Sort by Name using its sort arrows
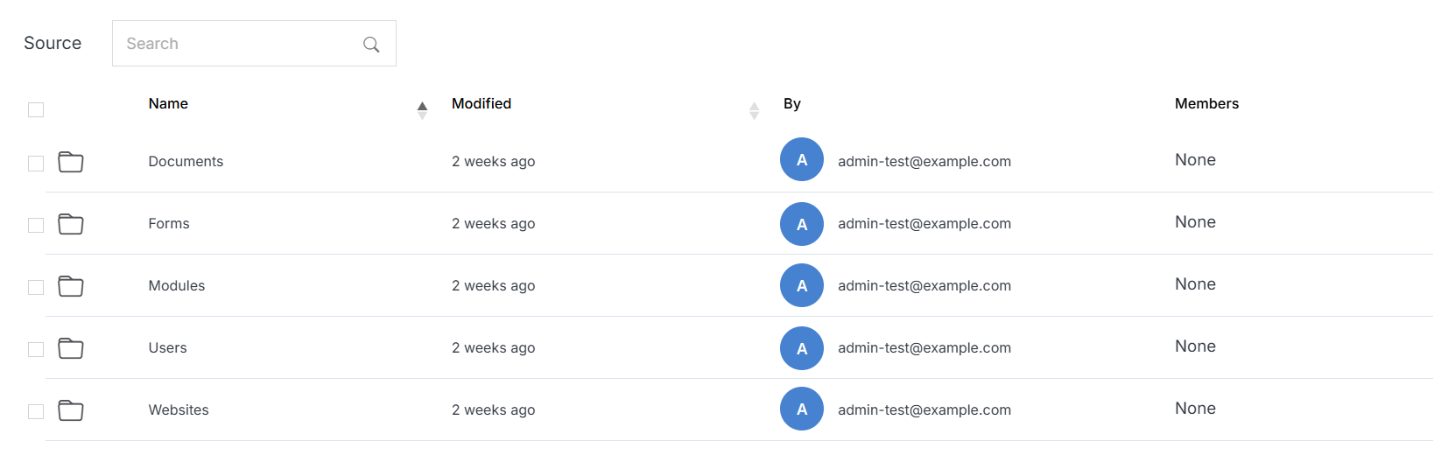Viewport: 1455px width, 476px height. click(x=422, y=110)
